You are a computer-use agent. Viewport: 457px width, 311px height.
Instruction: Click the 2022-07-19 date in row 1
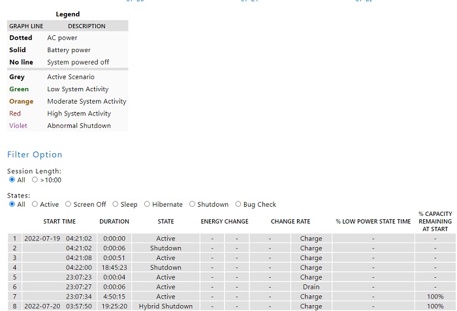pos(42,239)
